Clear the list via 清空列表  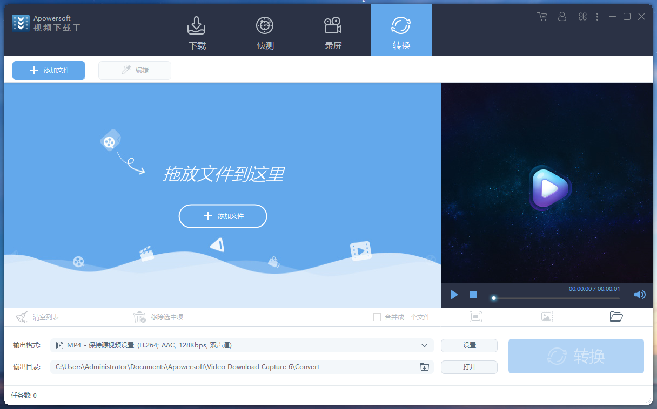tap(38, 317)
